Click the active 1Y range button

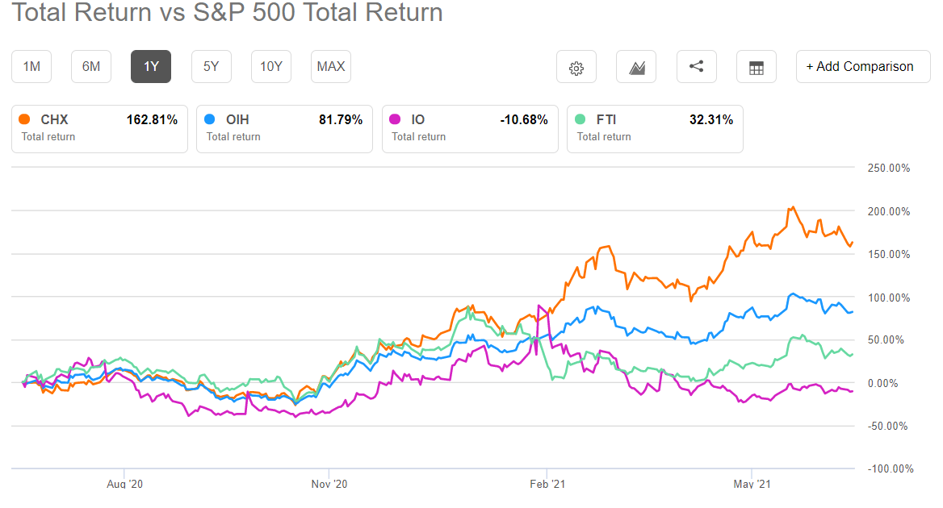(150, 66)
